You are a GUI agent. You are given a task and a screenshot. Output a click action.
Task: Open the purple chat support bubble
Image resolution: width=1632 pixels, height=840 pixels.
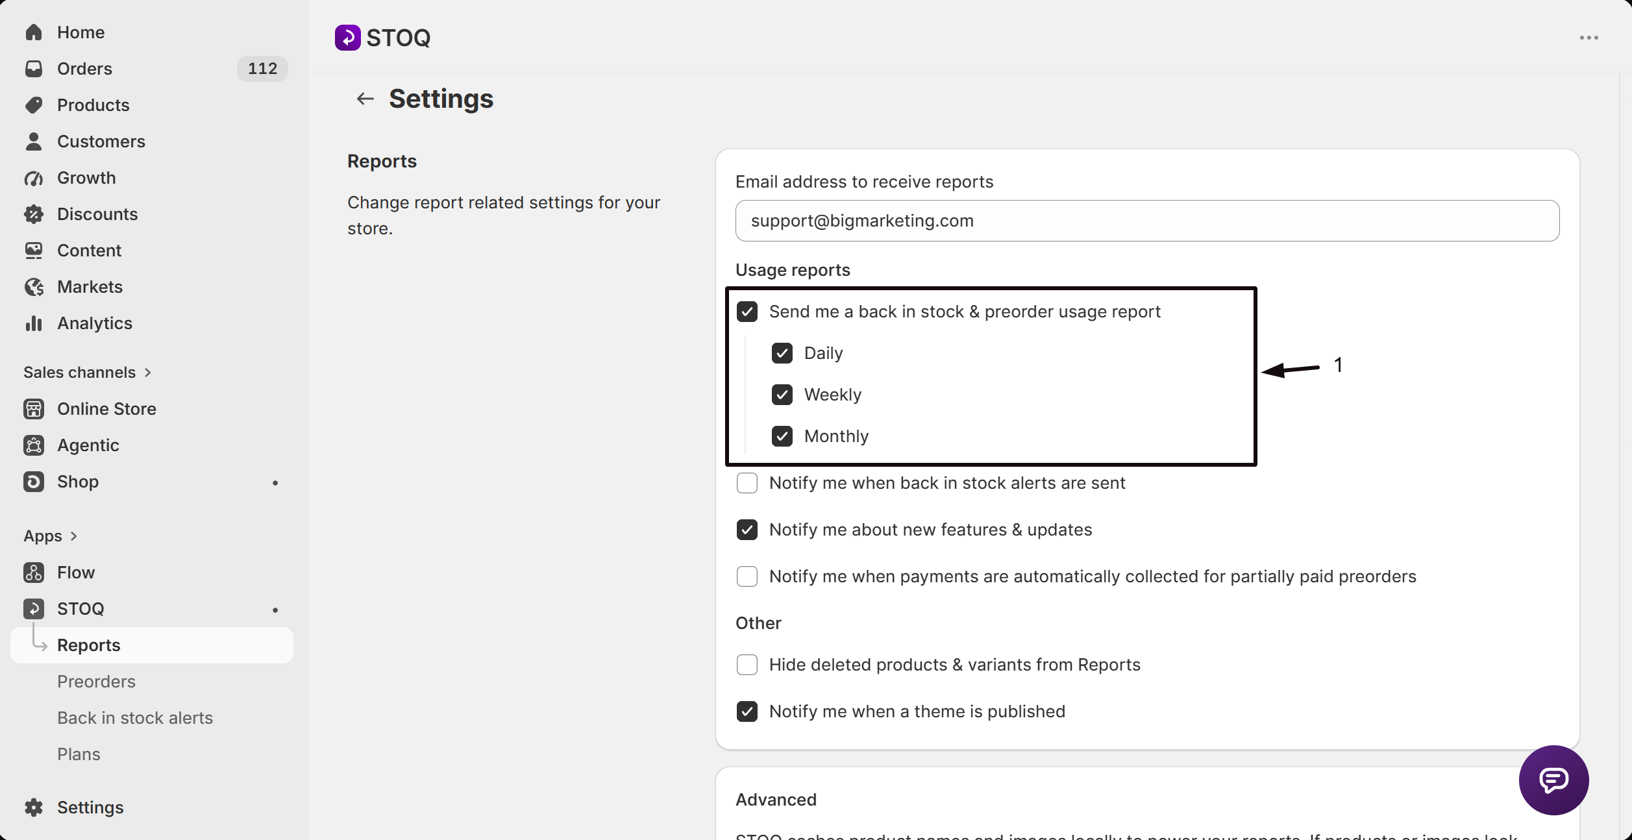point(1554,780)
